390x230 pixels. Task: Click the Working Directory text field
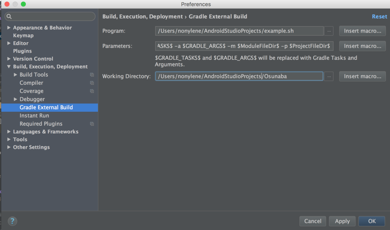click(239, 76)
